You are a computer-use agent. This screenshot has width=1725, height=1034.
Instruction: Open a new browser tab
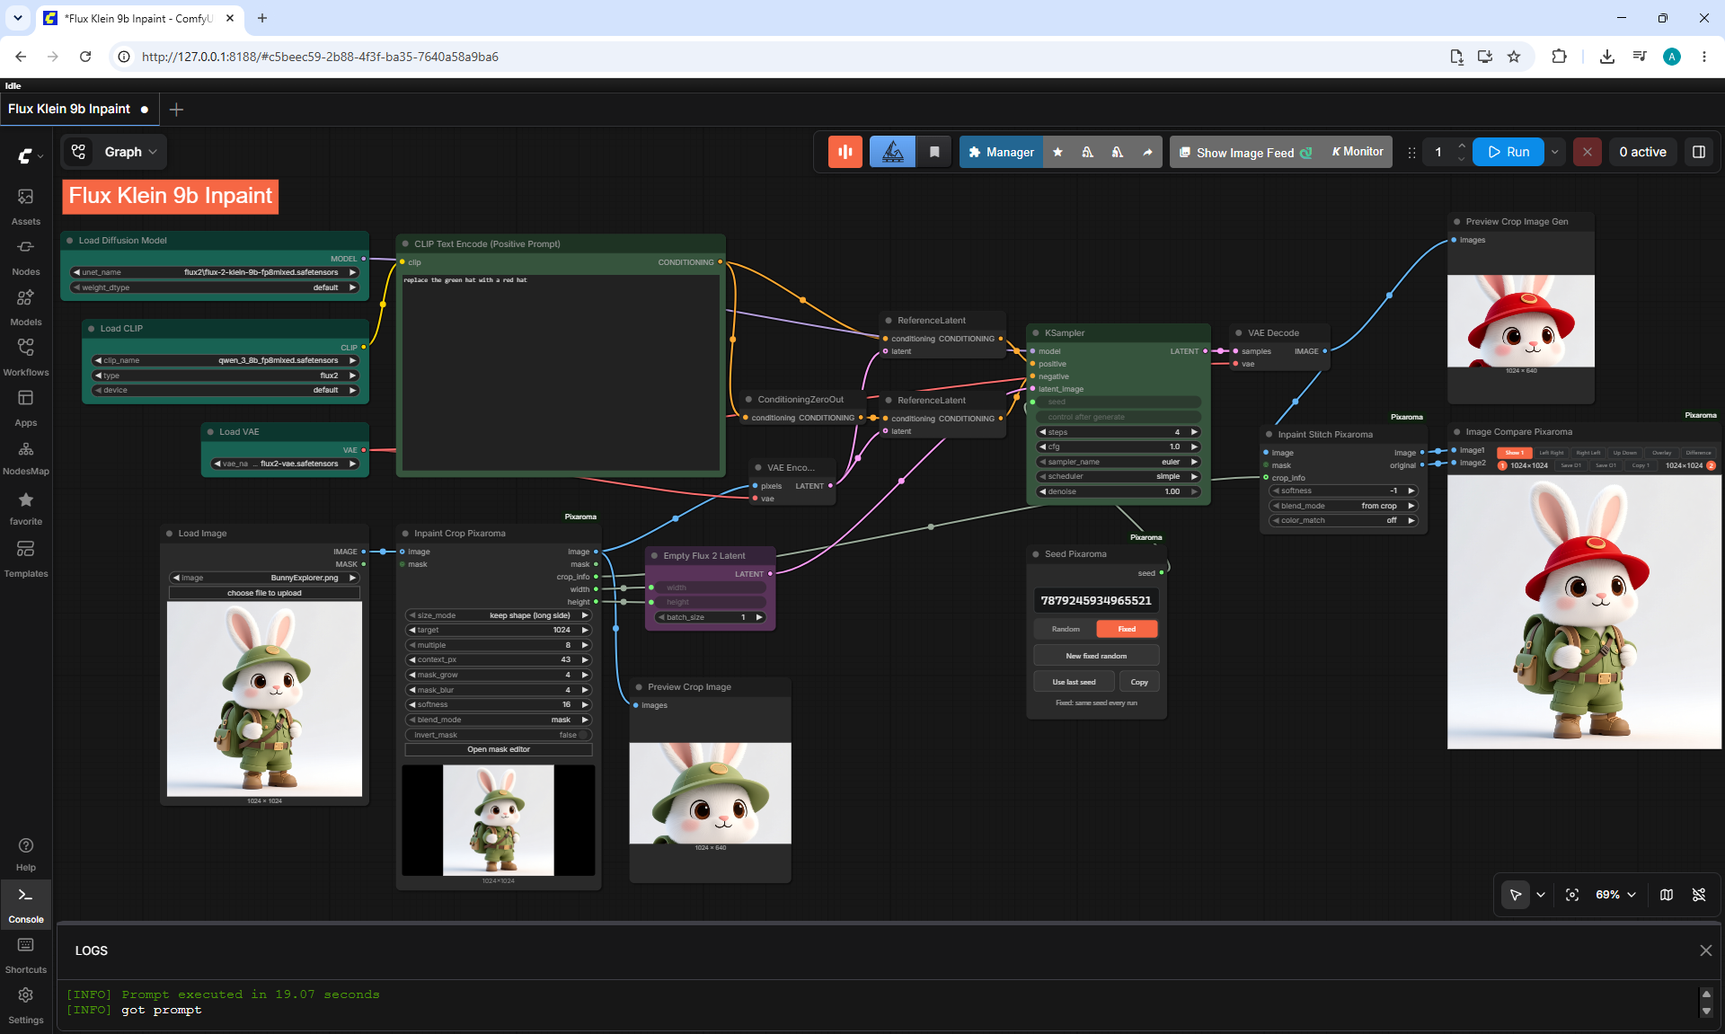pos(262,18)
